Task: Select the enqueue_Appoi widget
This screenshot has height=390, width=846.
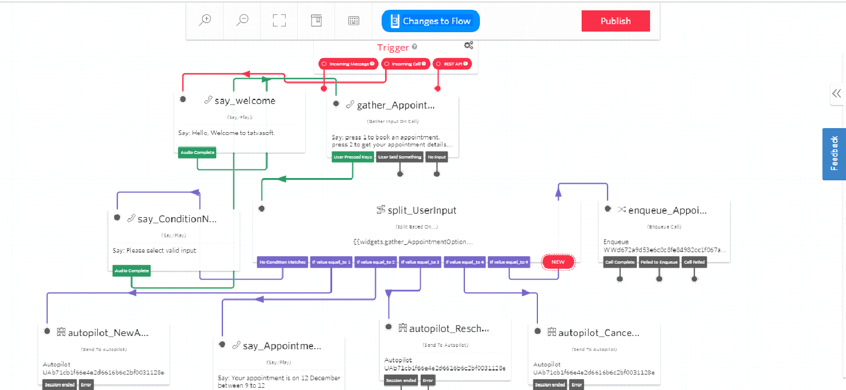Action: tap(667, 210)
